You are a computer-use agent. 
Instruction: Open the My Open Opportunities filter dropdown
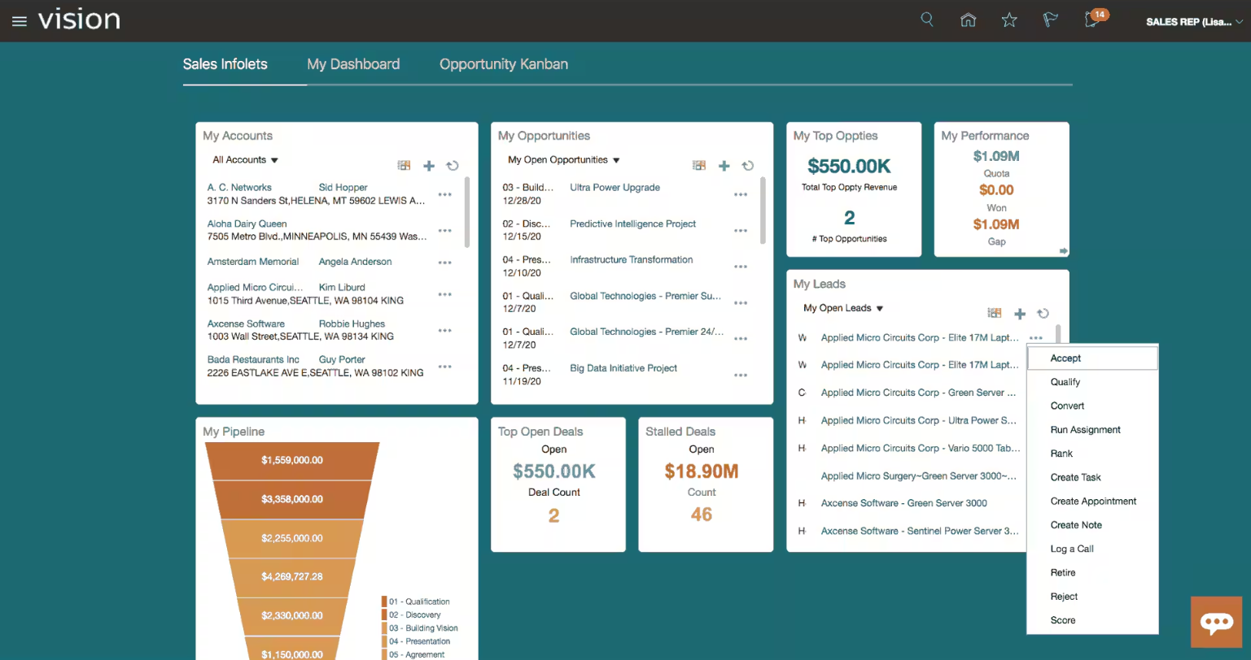[564, 160]
